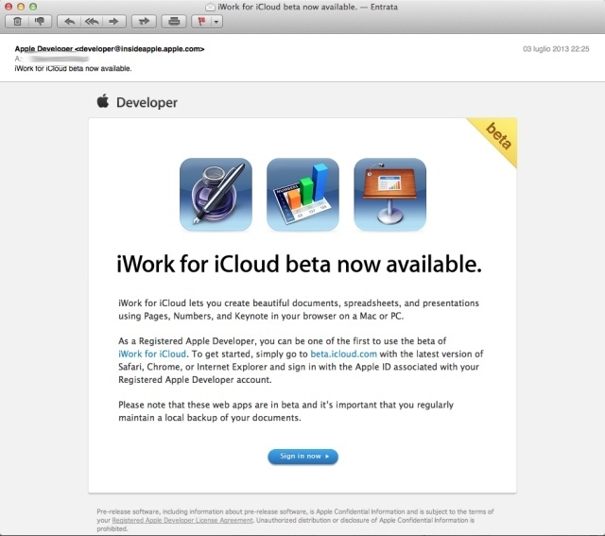This screenshot has height=536, width=605.
Task: Click the headline 'iWork for iCloud beta now available.'
Action: (x=299, y=265)
